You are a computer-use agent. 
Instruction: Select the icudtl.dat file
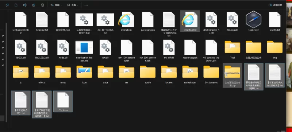pos(275,21)
